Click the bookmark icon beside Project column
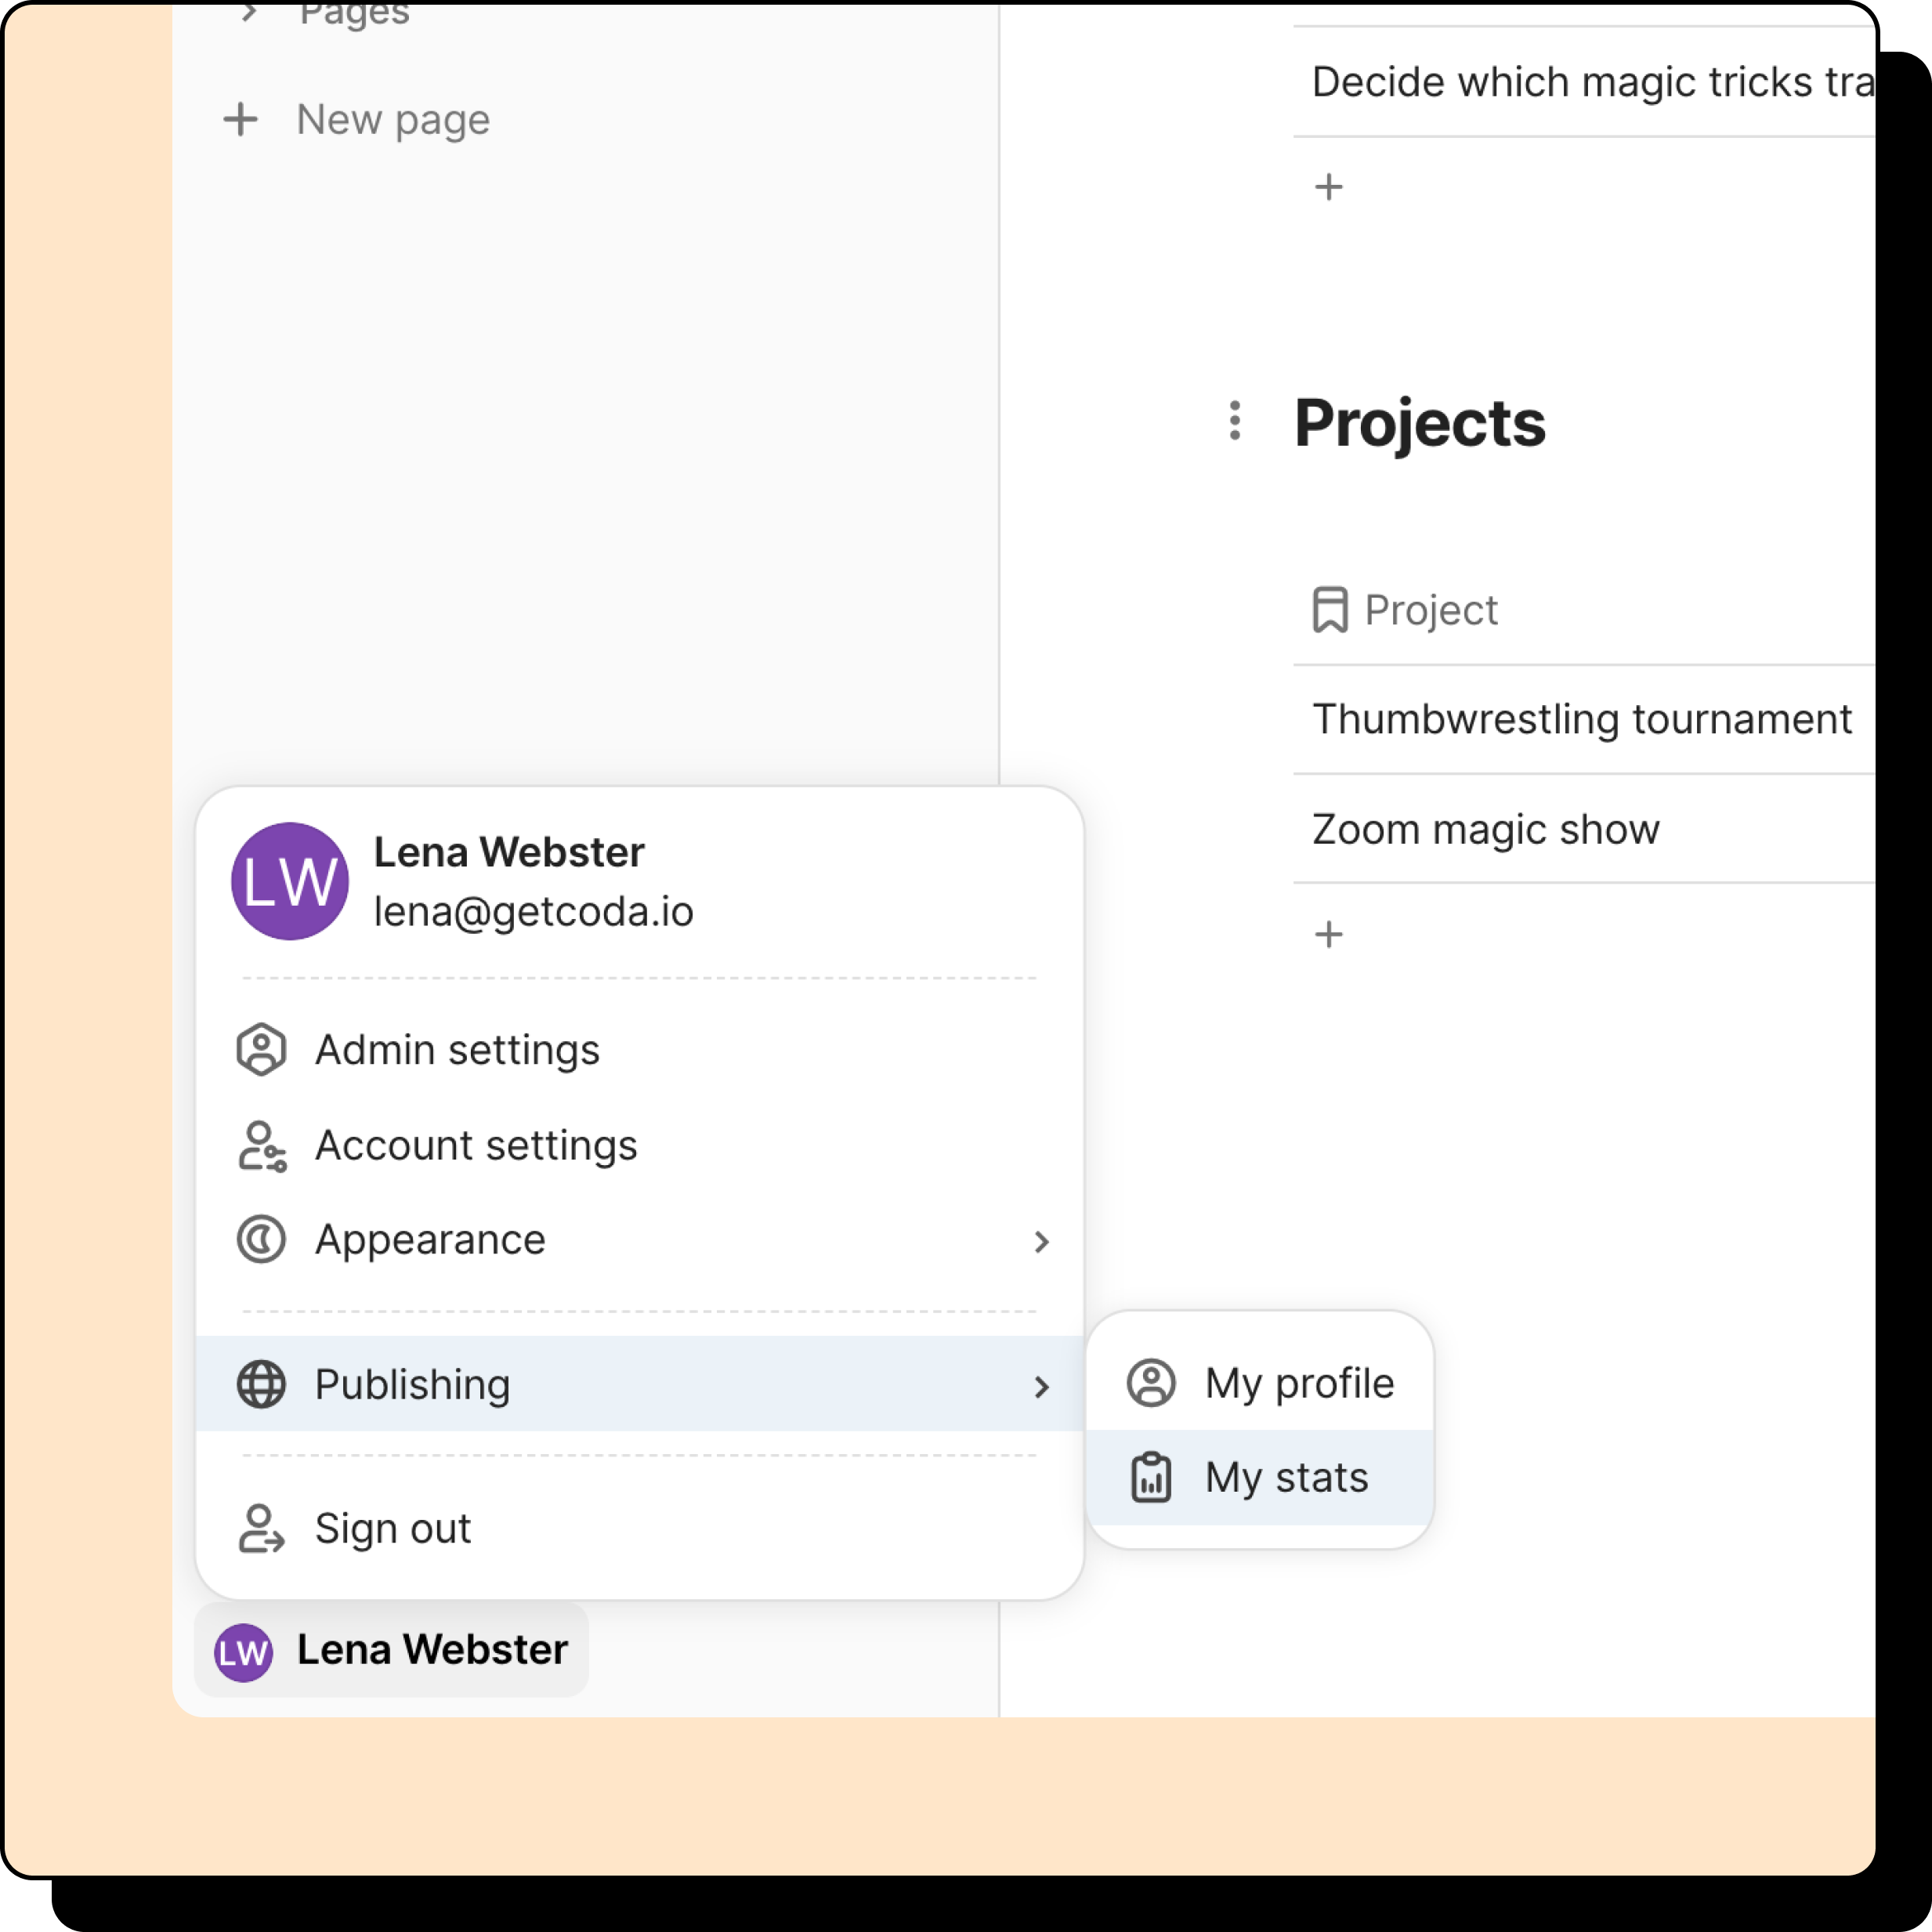 pyautogui.click(x=1330, y=610)
